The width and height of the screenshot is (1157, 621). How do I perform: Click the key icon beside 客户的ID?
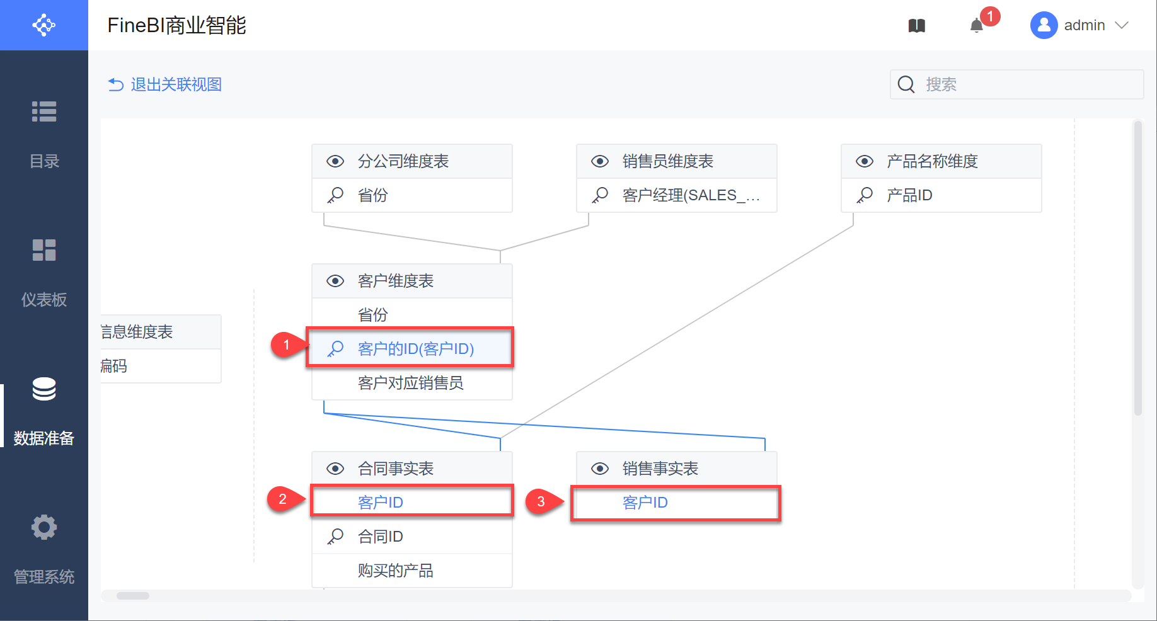click(335, 348)
